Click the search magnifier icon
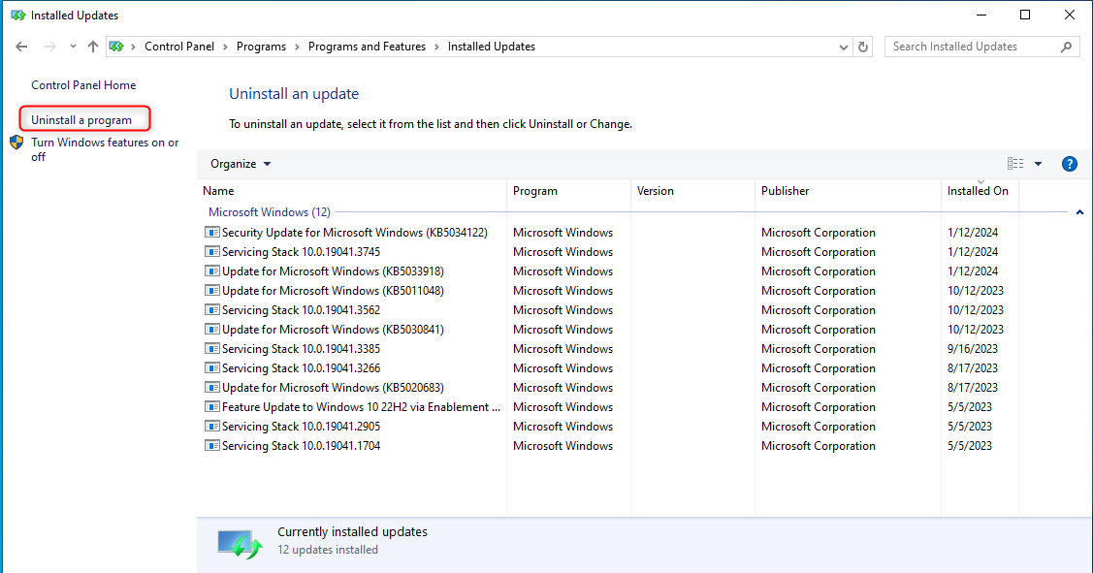 [x=1066, y=47]
